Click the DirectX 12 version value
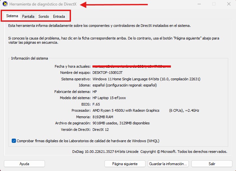Viewport: 236px width, 171px height. tap(100, 130)
